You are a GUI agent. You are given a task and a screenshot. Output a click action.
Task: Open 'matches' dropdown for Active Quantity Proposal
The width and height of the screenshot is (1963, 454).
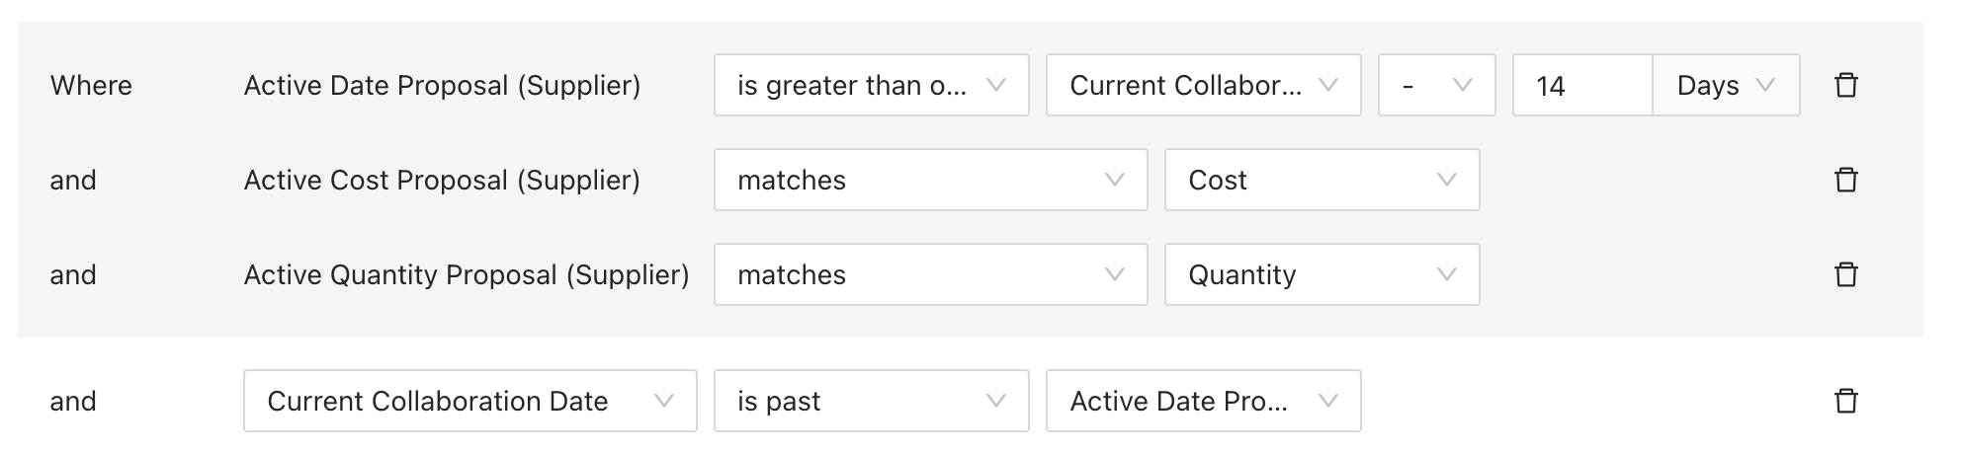coord(931,274)
